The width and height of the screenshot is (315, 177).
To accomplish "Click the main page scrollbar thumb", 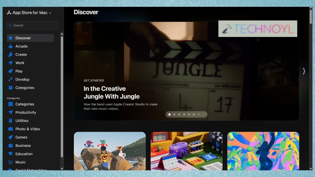I will point(311,17).
